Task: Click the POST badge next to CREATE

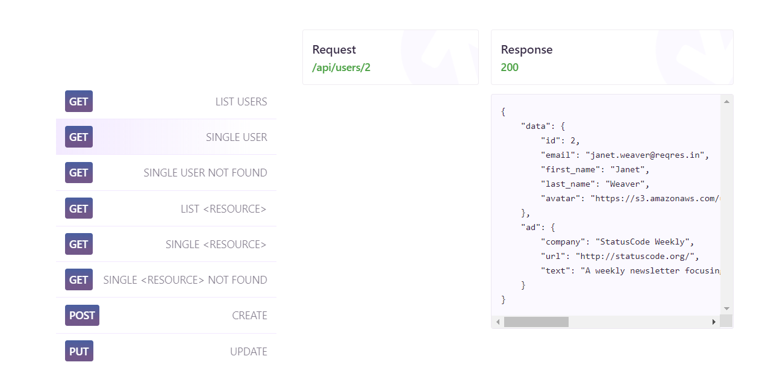Action: coord(82,315)
